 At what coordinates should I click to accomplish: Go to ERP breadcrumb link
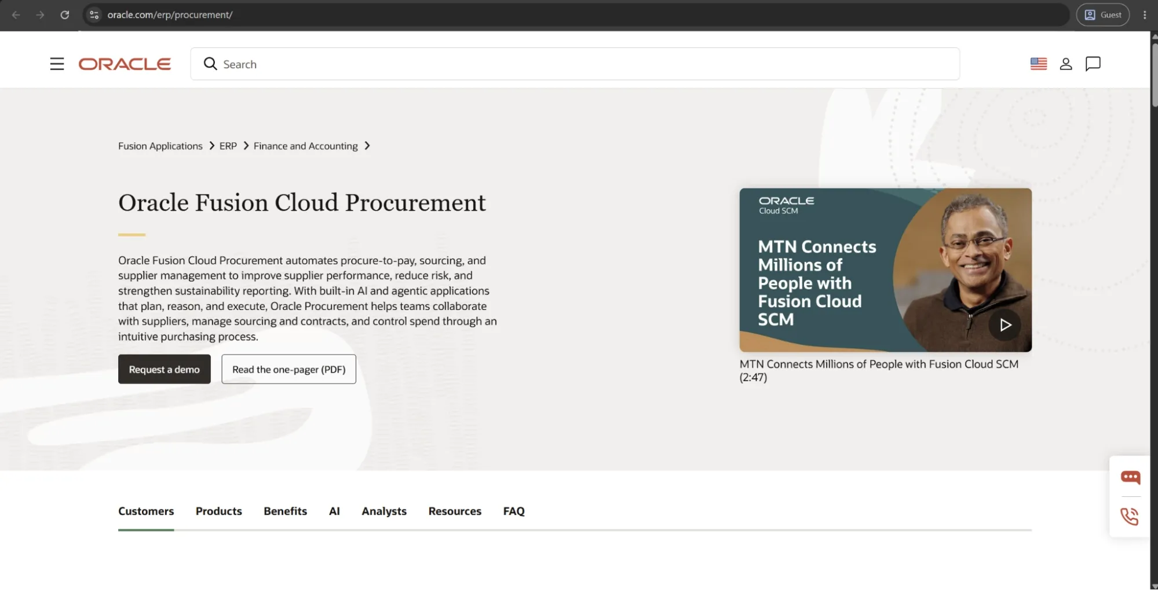(x=228, y=146)
